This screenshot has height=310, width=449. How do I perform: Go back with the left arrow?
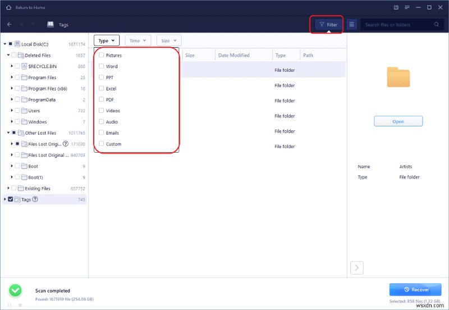pyautogui.click(x=9, y=24)
